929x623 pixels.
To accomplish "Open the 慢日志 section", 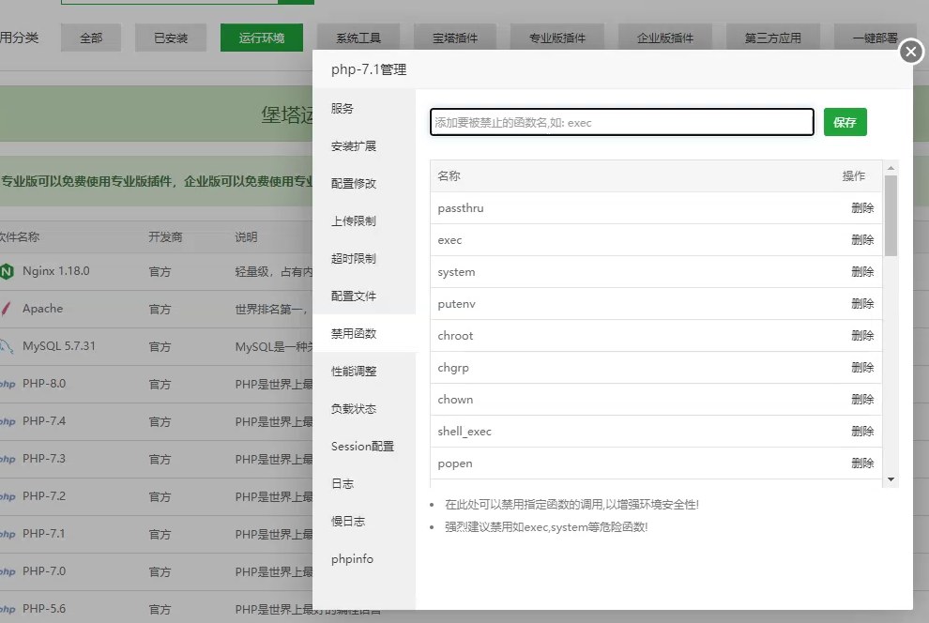I will click(364, 521).
